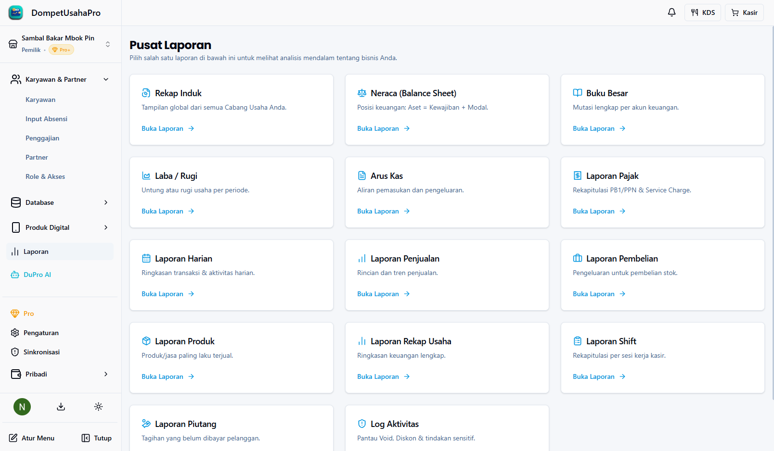Click Tutup to collapse the sidebar
This screenshot has height=451, width=774.
[97, 438]
